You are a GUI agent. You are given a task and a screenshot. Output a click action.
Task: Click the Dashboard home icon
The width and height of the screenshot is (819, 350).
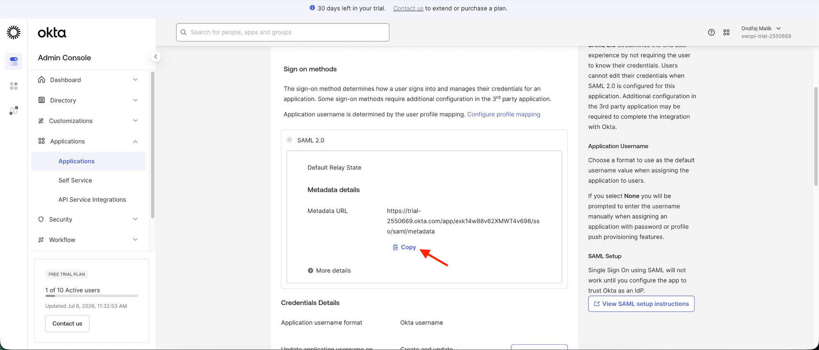pos(41,80)
